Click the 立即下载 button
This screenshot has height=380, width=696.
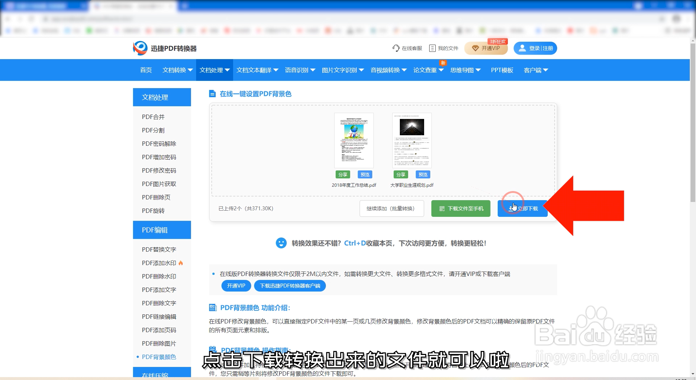(x=522, y=208)
